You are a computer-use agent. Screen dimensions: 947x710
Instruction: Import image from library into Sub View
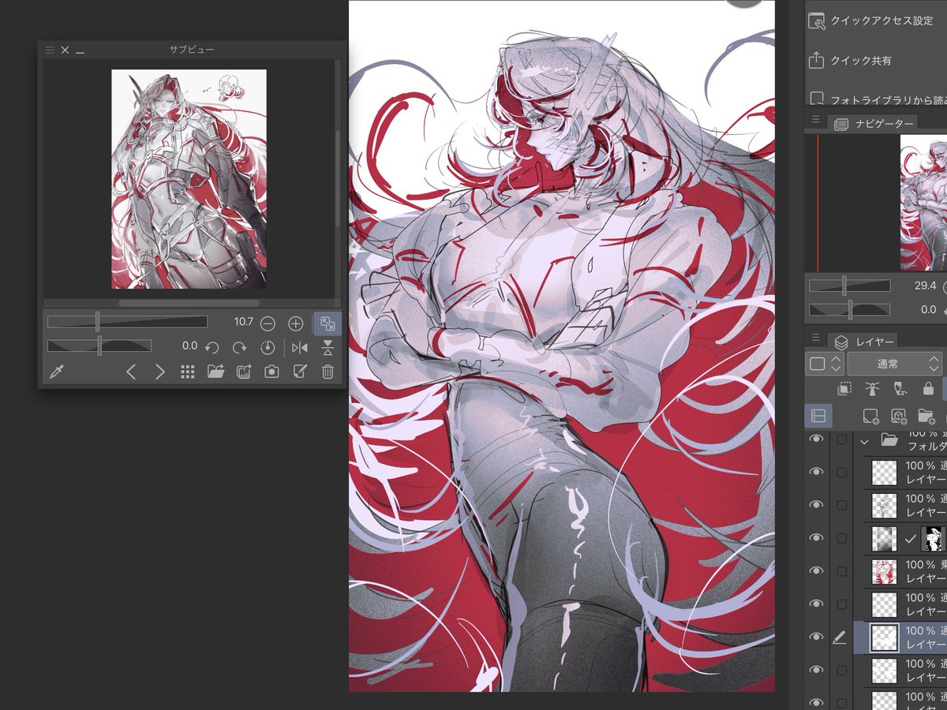click(244, 372)
